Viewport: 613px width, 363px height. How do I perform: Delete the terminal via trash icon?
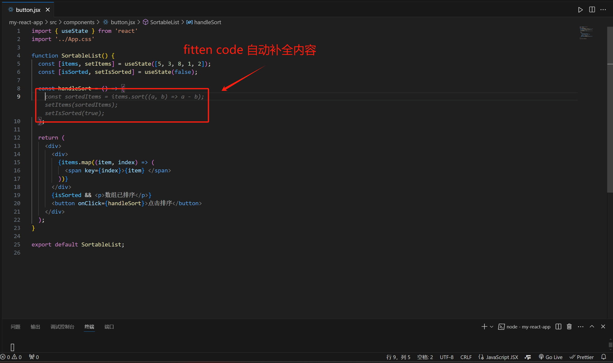(x=569, y=326)
